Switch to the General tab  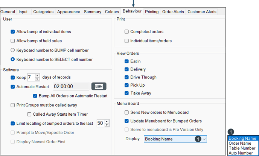(x=8, y=12)
